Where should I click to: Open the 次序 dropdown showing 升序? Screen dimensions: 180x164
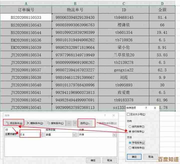pyautogui.click(x=114, y=135)
